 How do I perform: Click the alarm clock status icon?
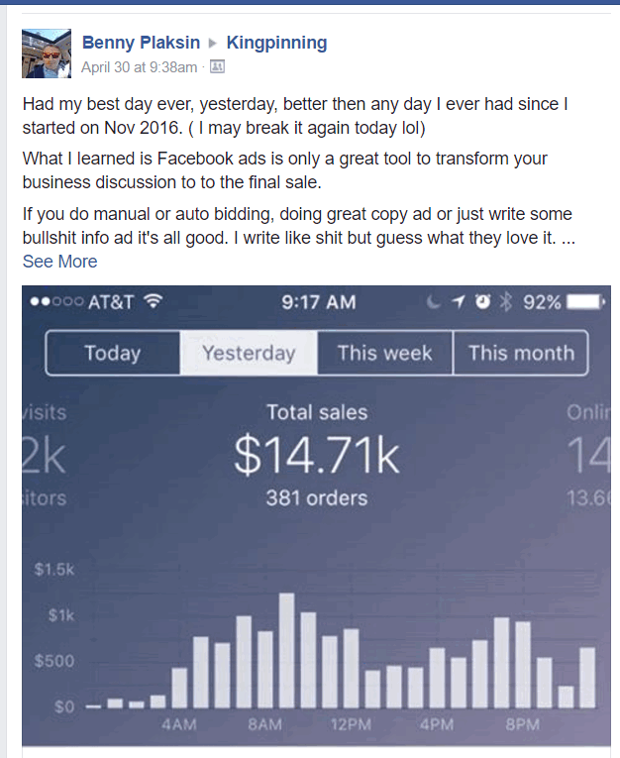481,302
